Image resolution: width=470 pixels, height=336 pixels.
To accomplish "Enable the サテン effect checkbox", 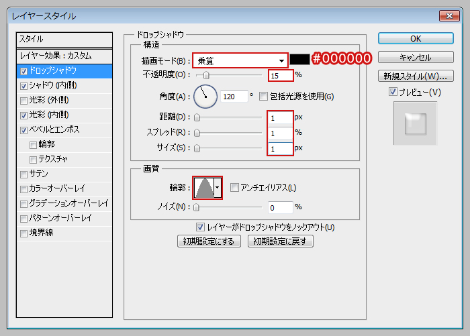I will coord(24,174).
